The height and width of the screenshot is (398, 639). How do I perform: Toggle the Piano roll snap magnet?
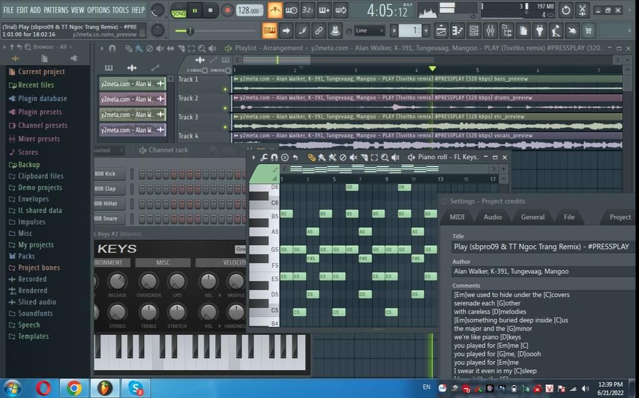pos(275,157)
